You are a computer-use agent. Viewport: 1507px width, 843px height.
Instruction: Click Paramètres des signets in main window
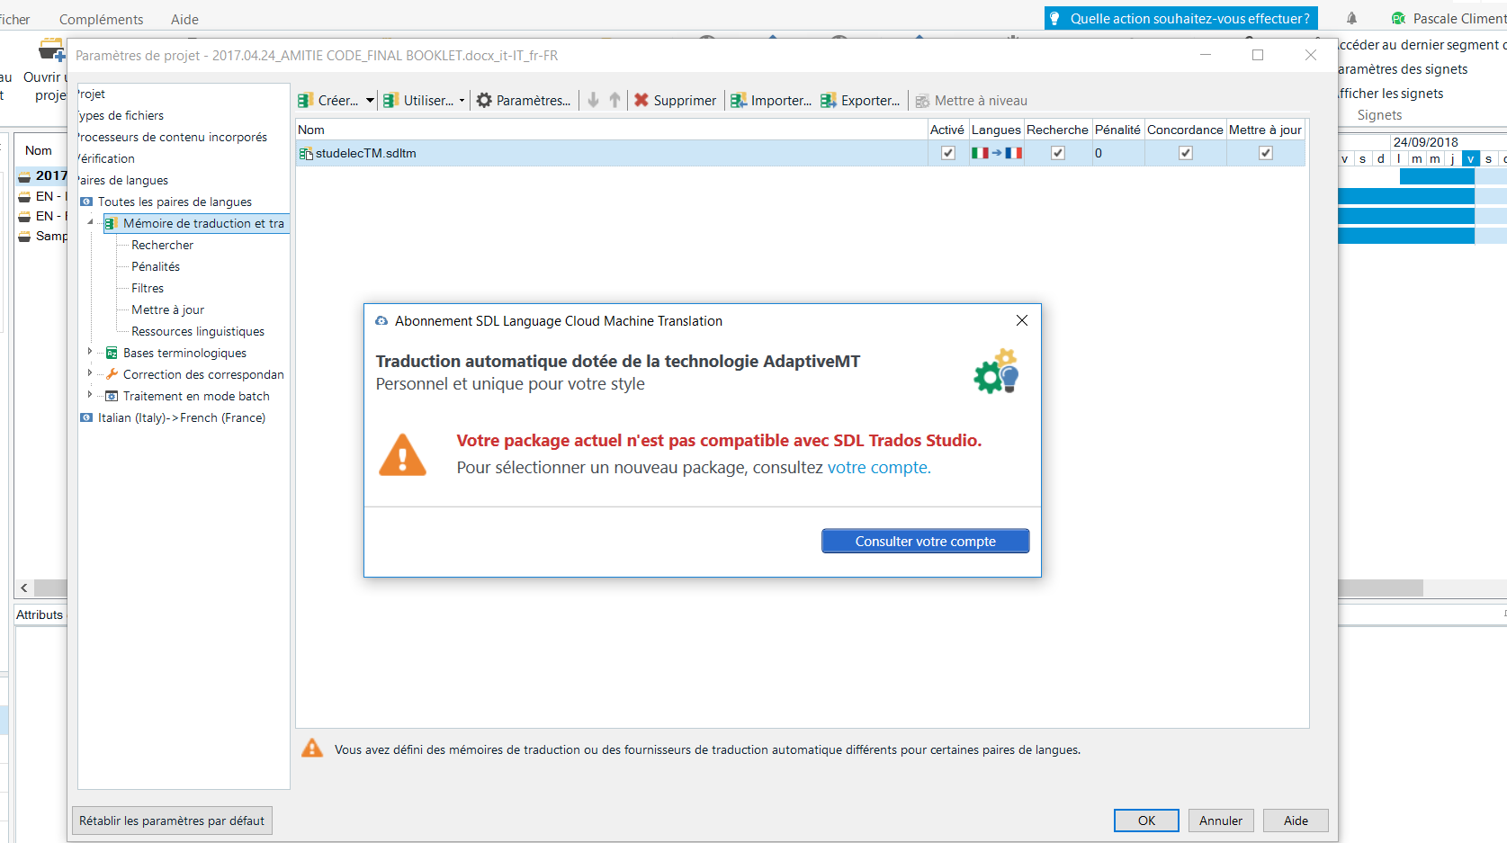point(1402,69)
